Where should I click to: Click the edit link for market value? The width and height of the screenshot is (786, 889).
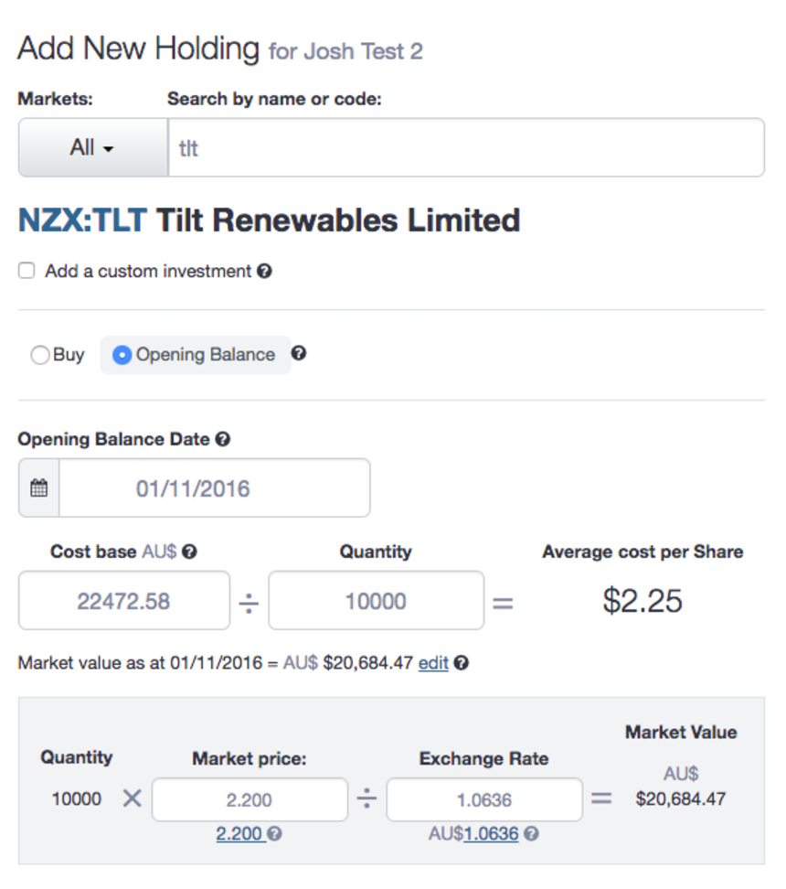click(433, 663)
